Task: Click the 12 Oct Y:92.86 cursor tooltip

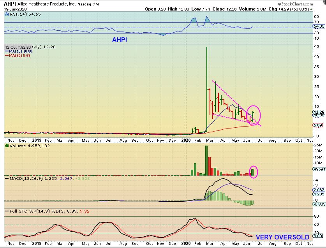Action: click(x=18, y=47)
